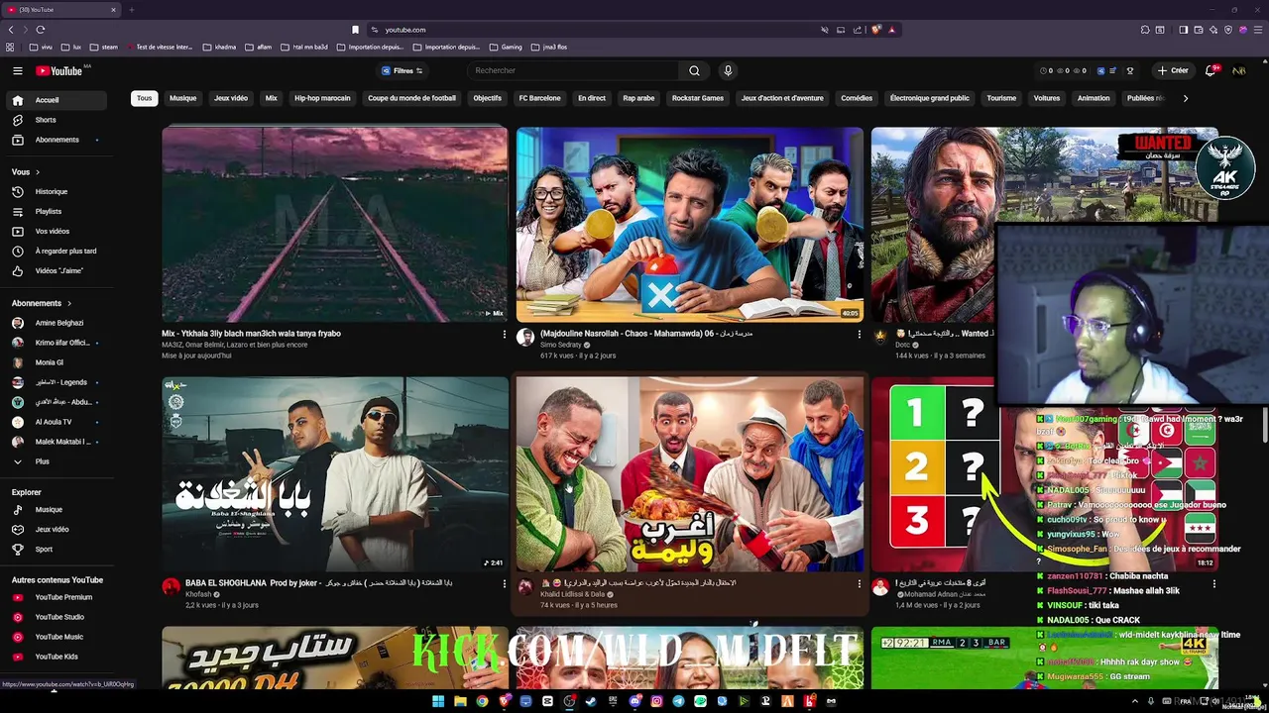Select the Tous filter chip
Viewport: 1269px width, 713px height.
coord(145,98)
